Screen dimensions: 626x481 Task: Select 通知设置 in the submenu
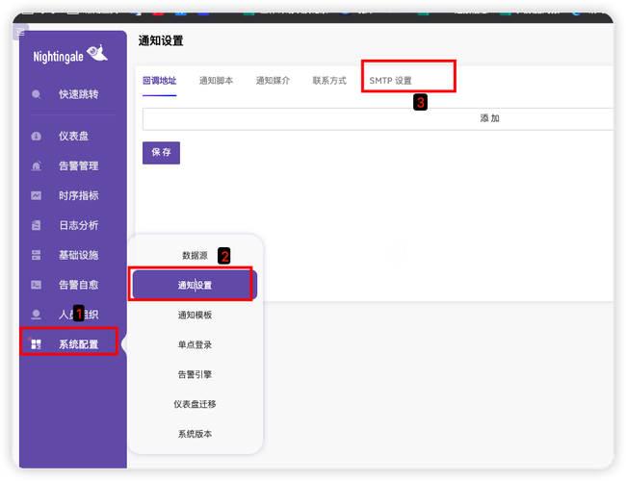tap(195, 285)
